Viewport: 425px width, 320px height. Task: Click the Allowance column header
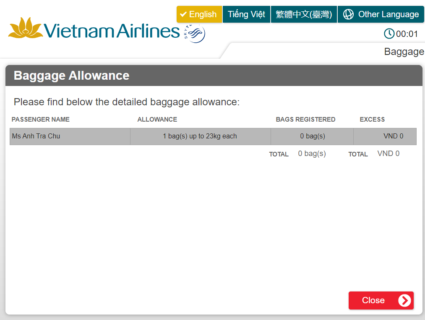pos(157,120)
